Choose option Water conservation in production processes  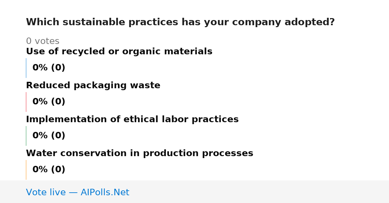[139, 154]
